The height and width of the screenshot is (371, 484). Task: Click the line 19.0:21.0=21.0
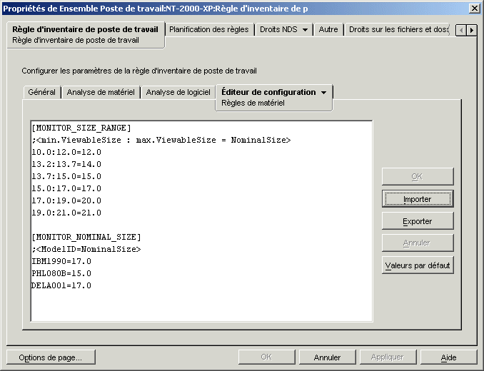tap(66, 213)
